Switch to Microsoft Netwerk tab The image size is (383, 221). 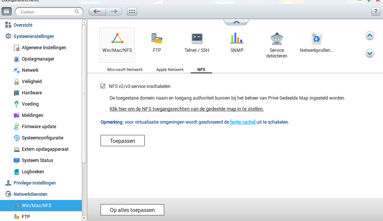[125, 70]
